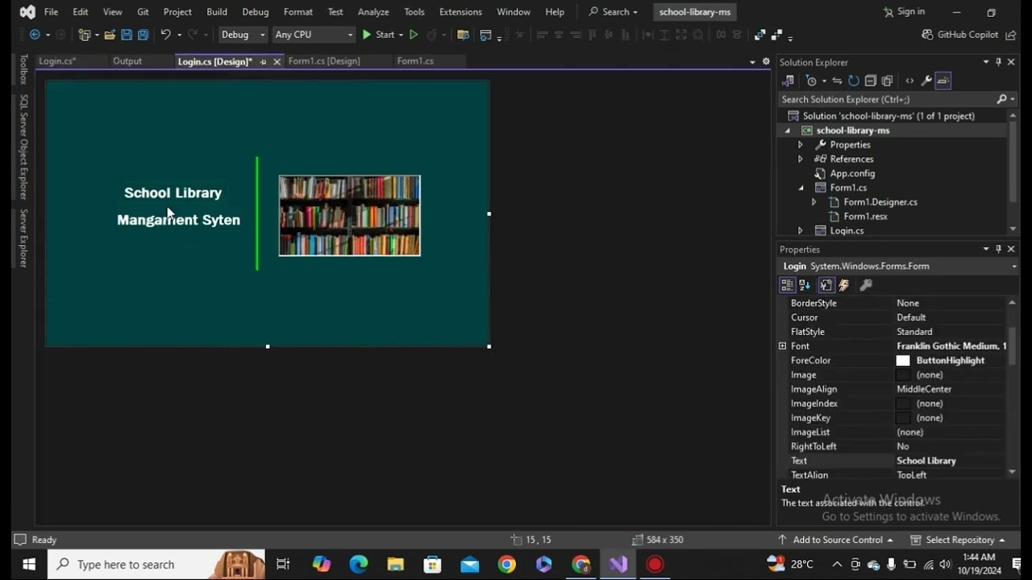This screenshot has width=1032, height=580.
Task: Refresh the Solution Explorer
Action: click(854, 81)
